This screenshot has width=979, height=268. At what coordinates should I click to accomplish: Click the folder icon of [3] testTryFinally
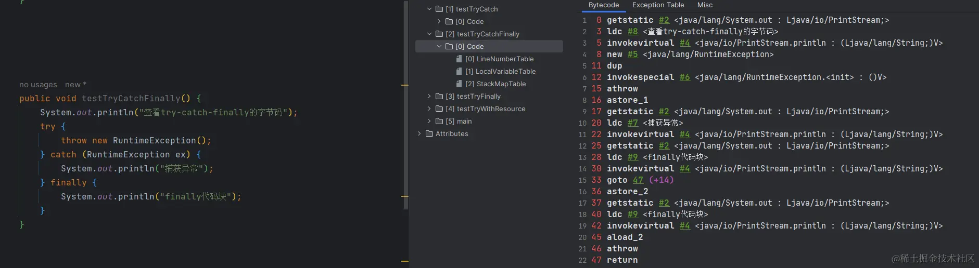pyautogui.click(x=439, y=96)
